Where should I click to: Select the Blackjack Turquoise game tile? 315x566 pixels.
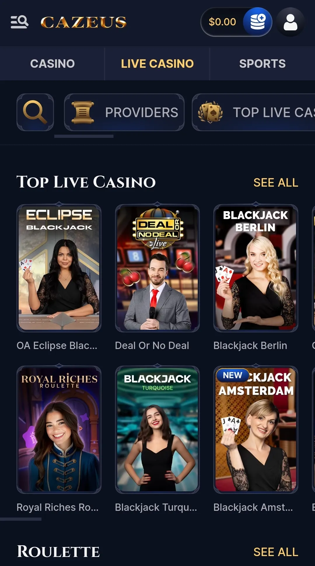click(157, 430)
